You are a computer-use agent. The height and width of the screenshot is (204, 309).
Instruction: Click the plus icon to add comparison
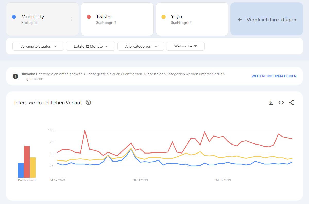(x=239, y=20)
